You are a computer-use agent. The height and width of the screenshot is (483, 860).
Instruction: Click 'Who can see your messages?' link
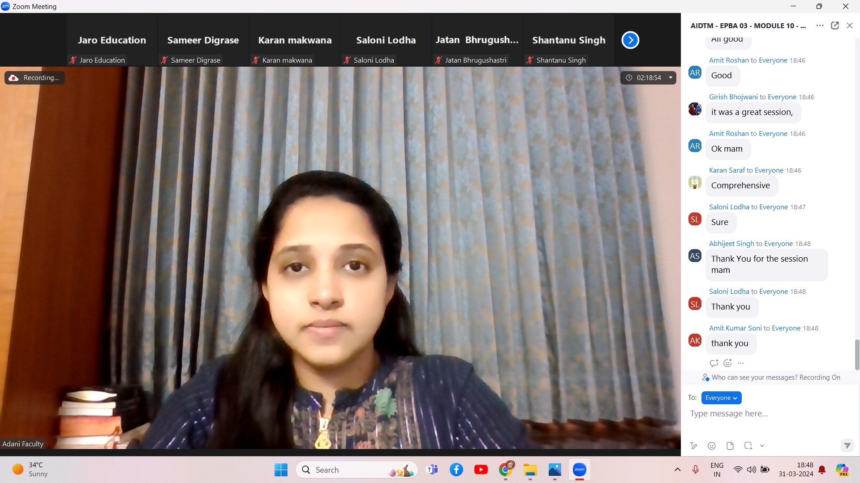click(754, 377)
